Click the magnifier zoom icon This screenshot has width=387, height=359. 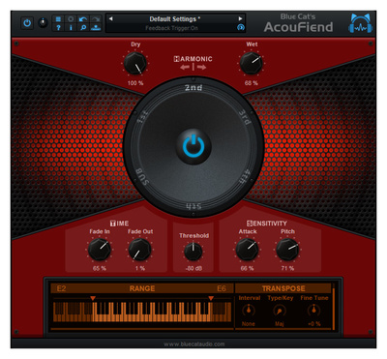click(x=83, y=28)
